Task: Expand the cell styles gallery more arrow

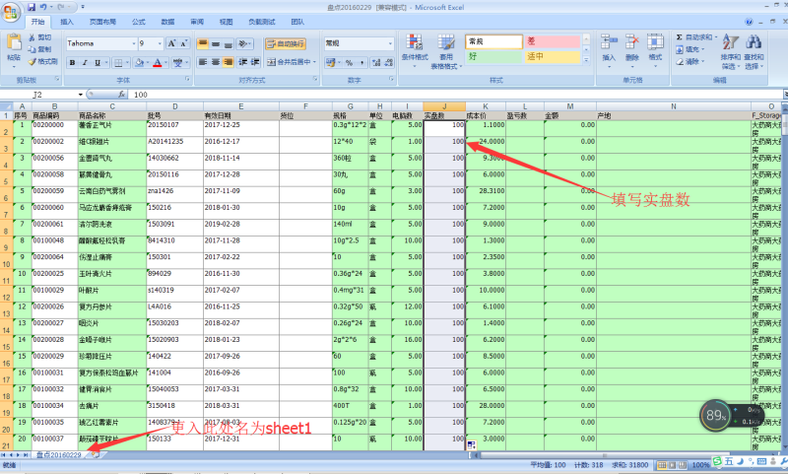Action: tap(586, 60)
